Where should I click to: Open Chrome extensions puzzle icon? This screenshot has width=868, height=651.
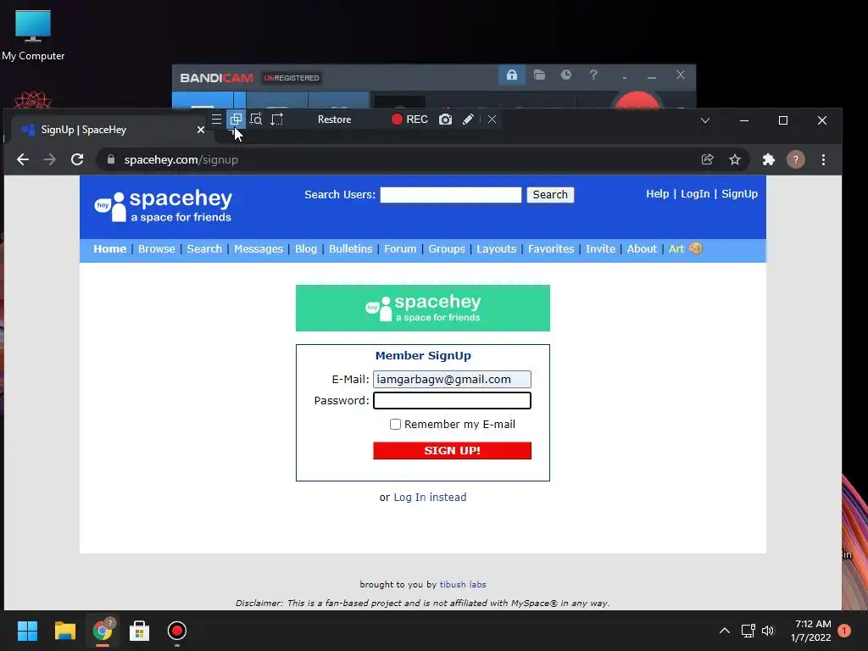click(768, 159)
